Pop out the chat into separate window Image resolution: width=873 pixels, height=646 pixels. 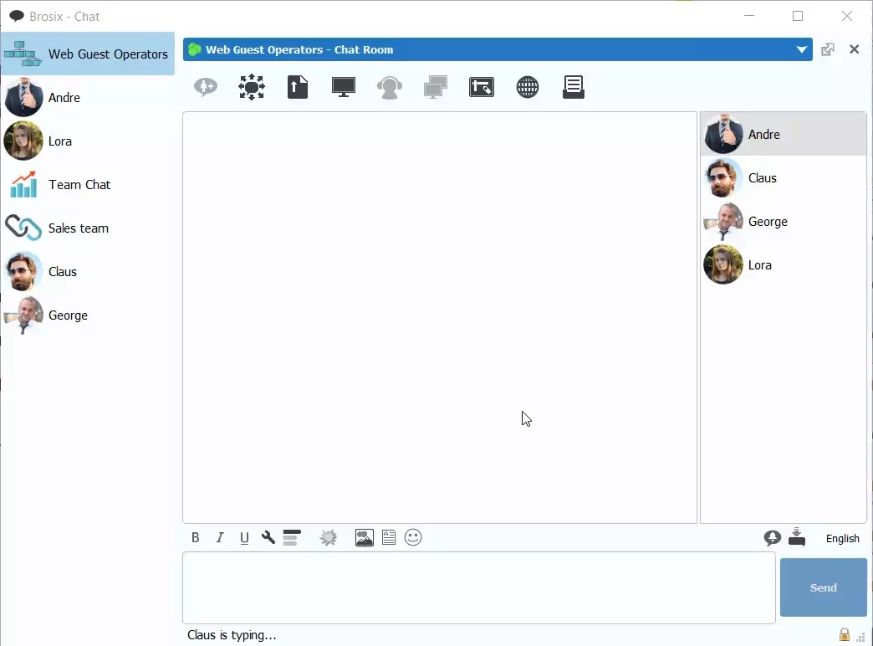[828, 49]
